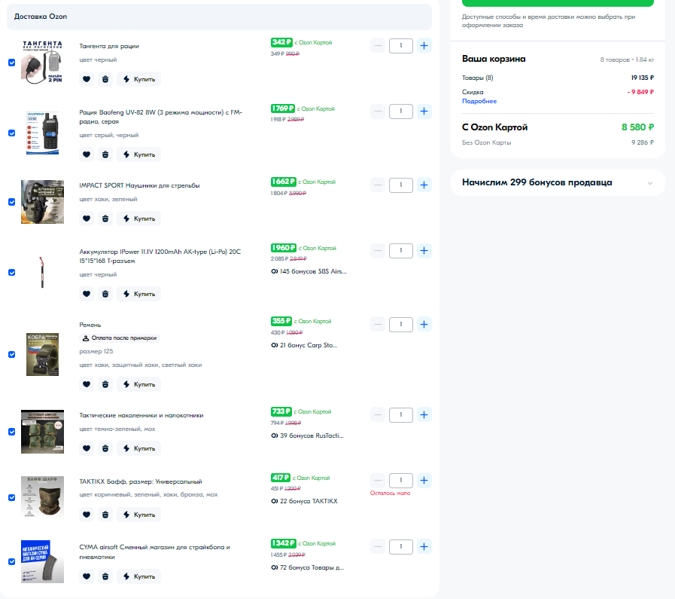This screenshot has width=675, height=599.
Task: Increase CYMA airsoft магазин quantity
Action: [x=424, y=547]
